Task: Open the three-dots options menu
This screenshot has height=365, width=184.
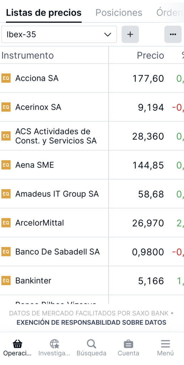Action: pos(173,35)
